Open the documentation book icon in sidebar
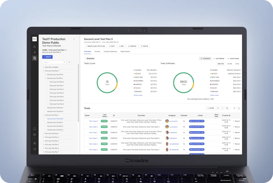This screenshot has width=273, height=183. click(x=35, y=134)
